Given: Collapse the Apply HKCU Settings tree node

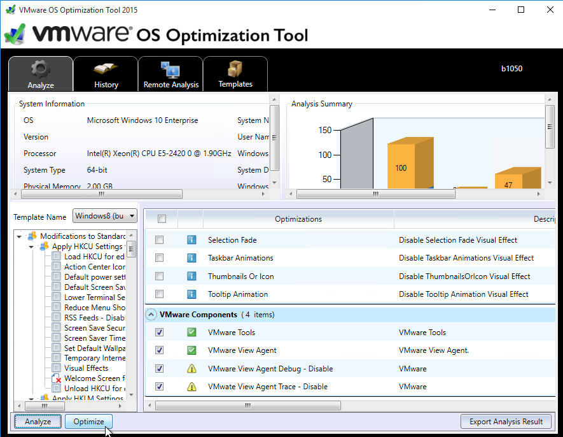Looking at the screenshot, I should (31, 247).
